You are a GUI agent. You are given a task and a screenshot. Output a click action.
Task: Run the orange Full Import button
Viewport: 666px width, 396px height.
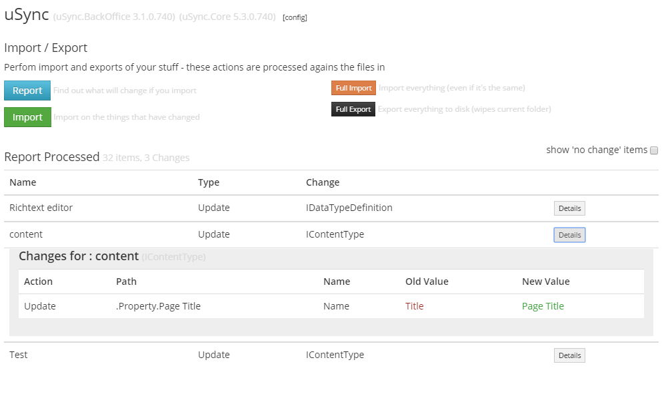point(353,88)
